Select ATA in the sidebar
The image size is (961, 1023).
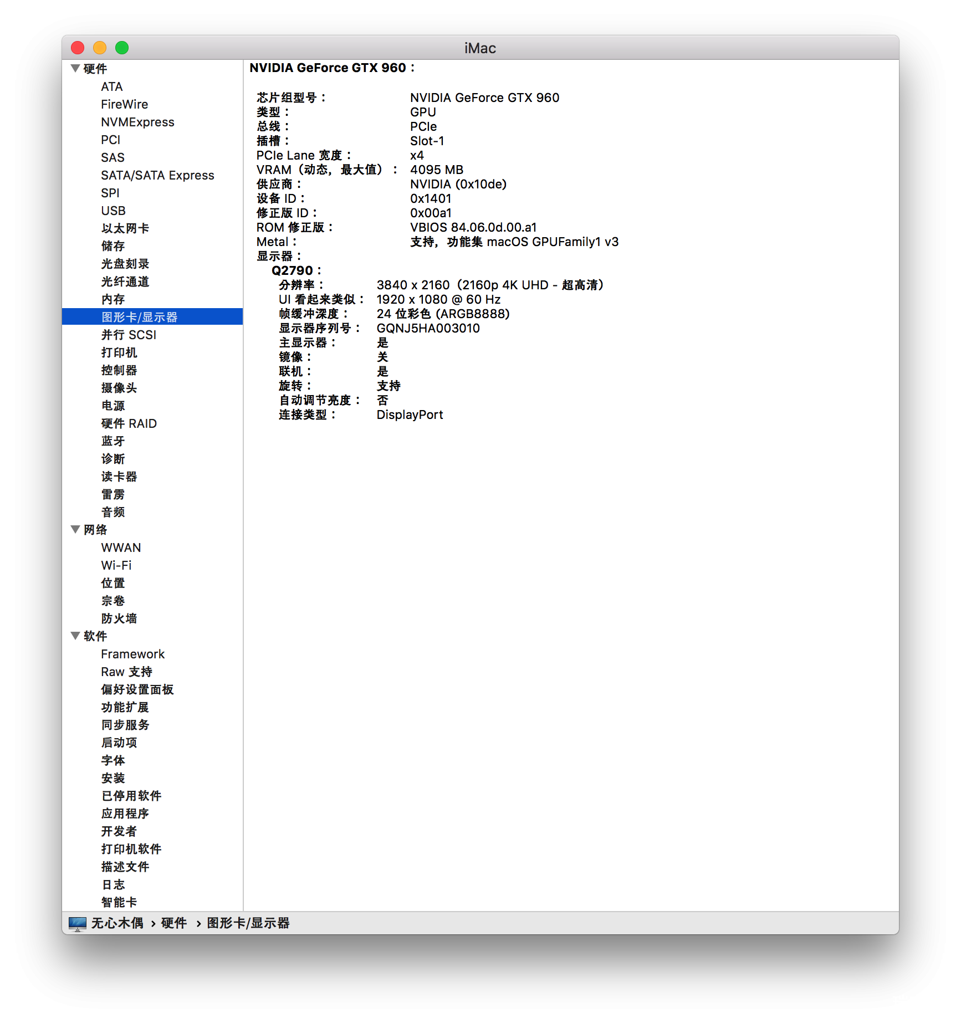coord(112,86)
